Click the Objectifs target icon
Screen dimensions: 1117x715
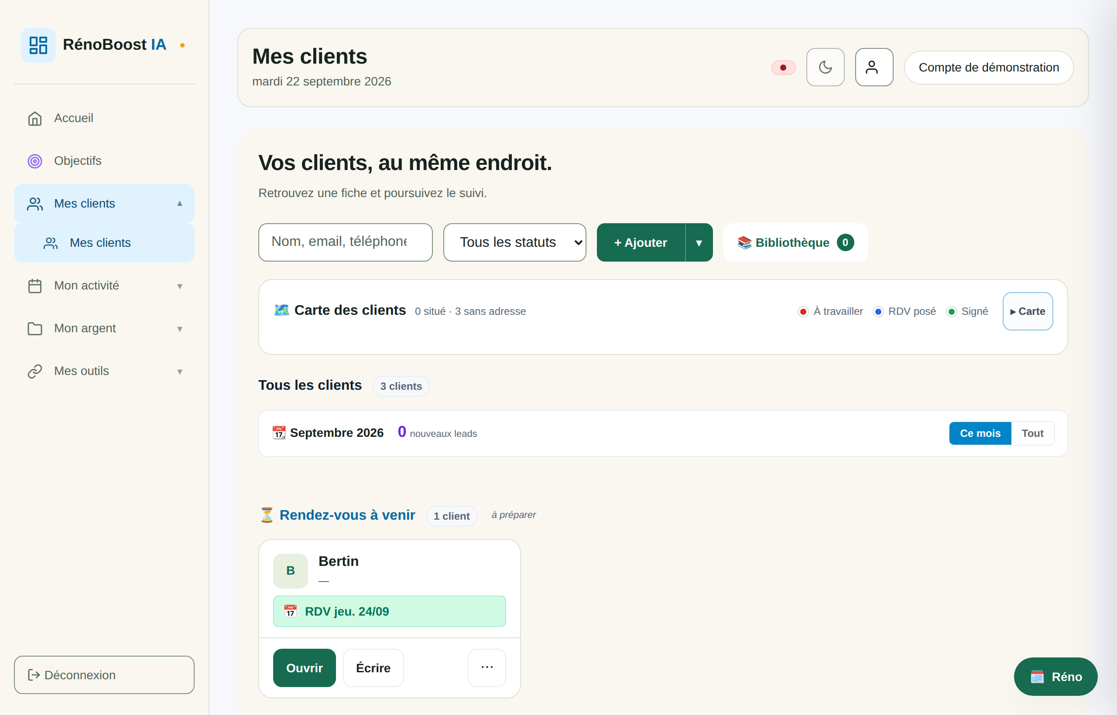[x=35, y=161]
